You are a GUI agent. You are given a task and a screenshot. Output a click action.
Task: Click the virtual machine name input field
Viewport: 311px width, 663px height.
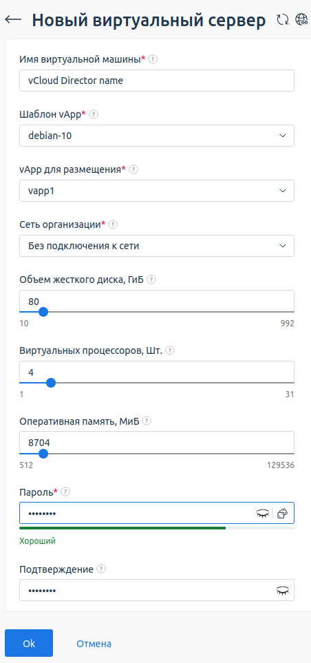click(157, 81)
